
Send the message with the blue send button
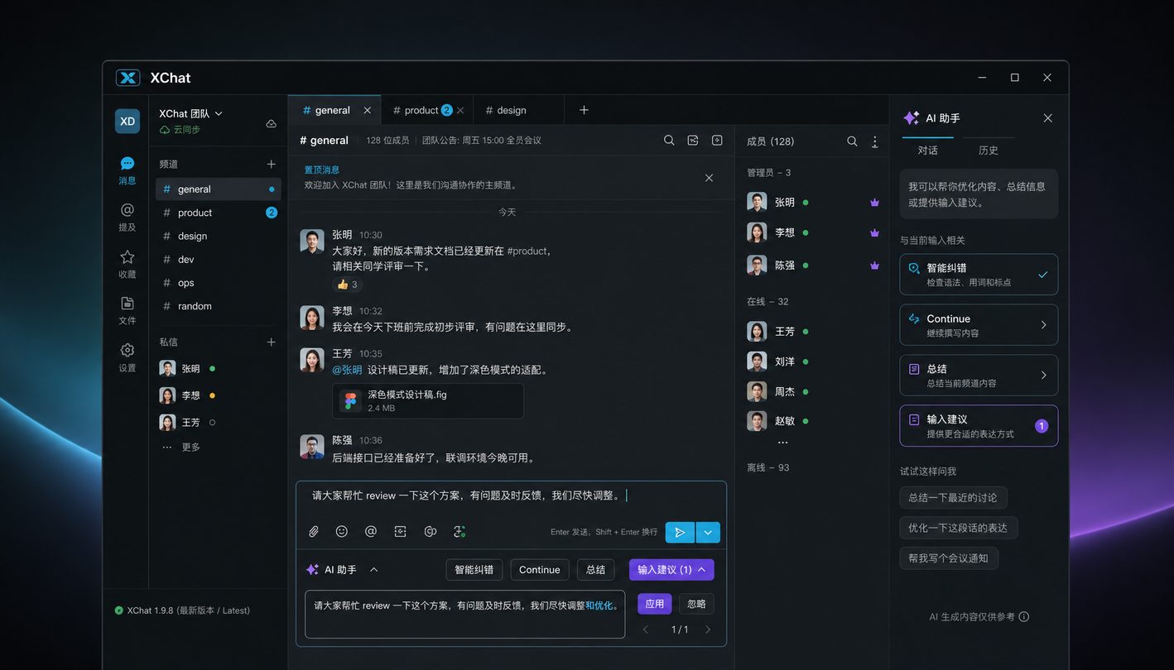[x=680, y=533]
